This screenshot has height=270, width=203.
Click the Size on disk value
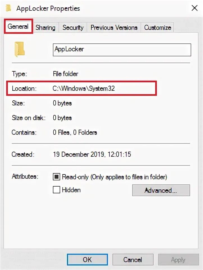tap(62, 118)
